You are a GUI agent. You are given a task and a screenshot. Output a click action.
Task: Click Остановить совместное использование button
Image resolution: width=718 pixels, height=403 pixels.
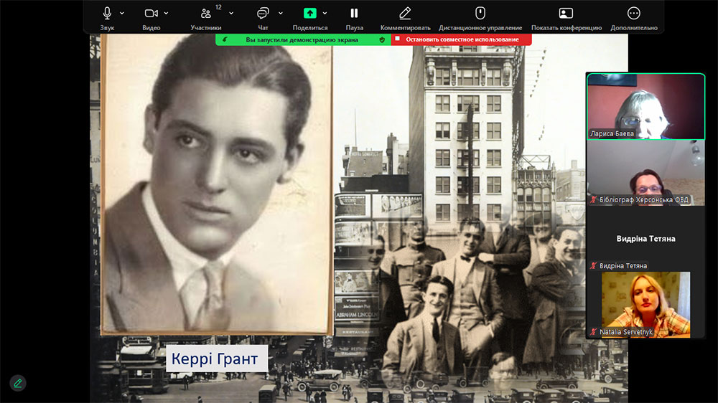[x=461, y=39]
